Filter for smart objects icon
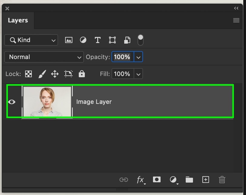 127,40
